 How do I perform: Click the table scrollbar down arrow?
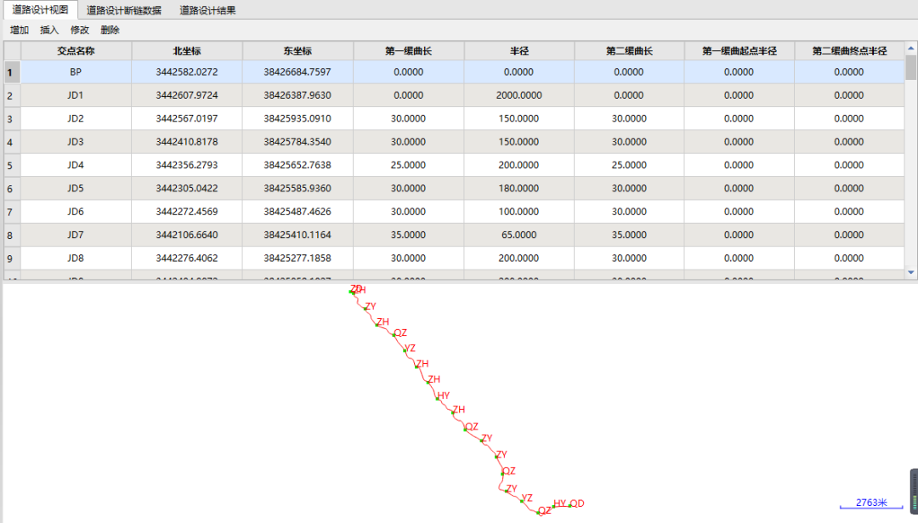tap(911, 272)
